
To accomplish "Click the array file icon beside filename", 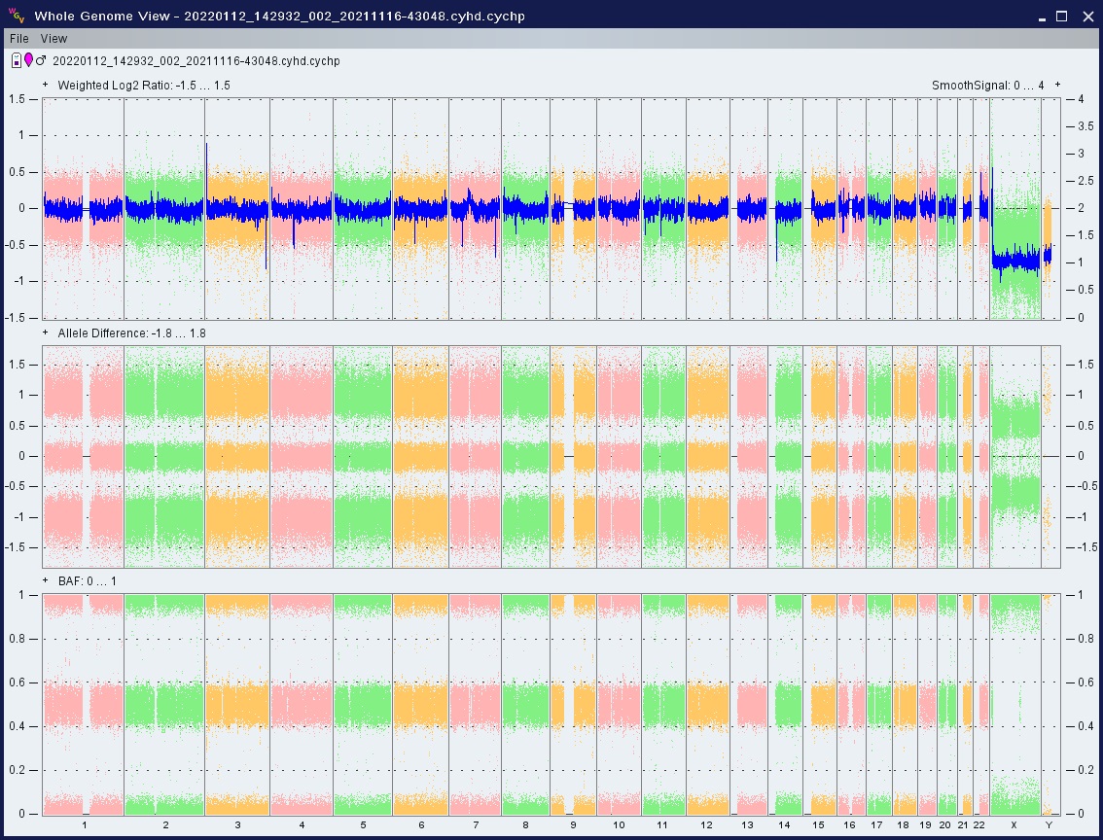I will pos(17,61).
